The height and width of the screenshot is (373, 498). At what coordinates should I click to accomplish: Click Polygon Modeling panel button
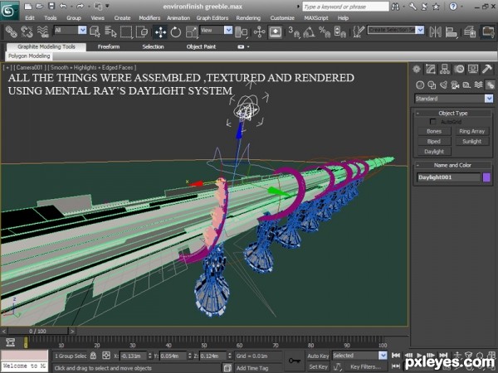pos(29,56)
